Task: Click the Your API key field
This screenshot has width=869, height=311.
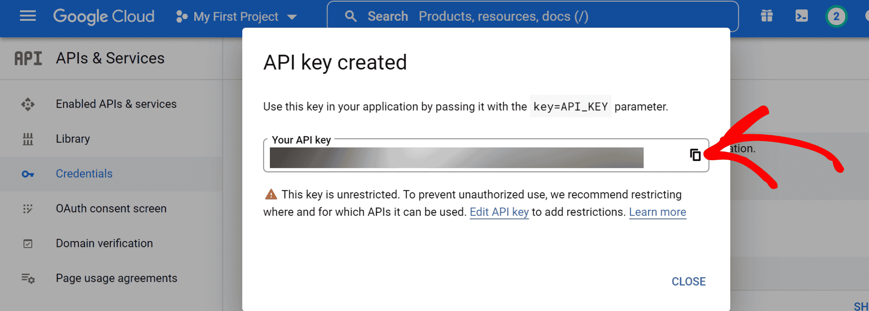Action: click(486, 155)
